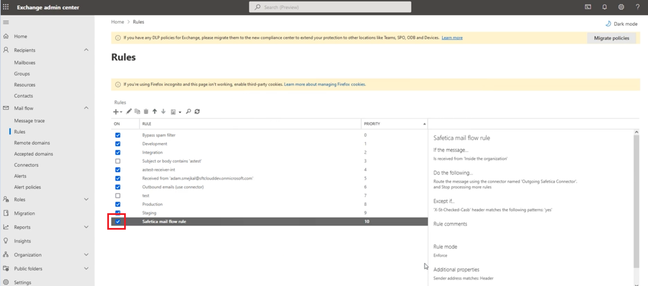Open the Learn more link
648x286 pixels.
coord(452,38)
